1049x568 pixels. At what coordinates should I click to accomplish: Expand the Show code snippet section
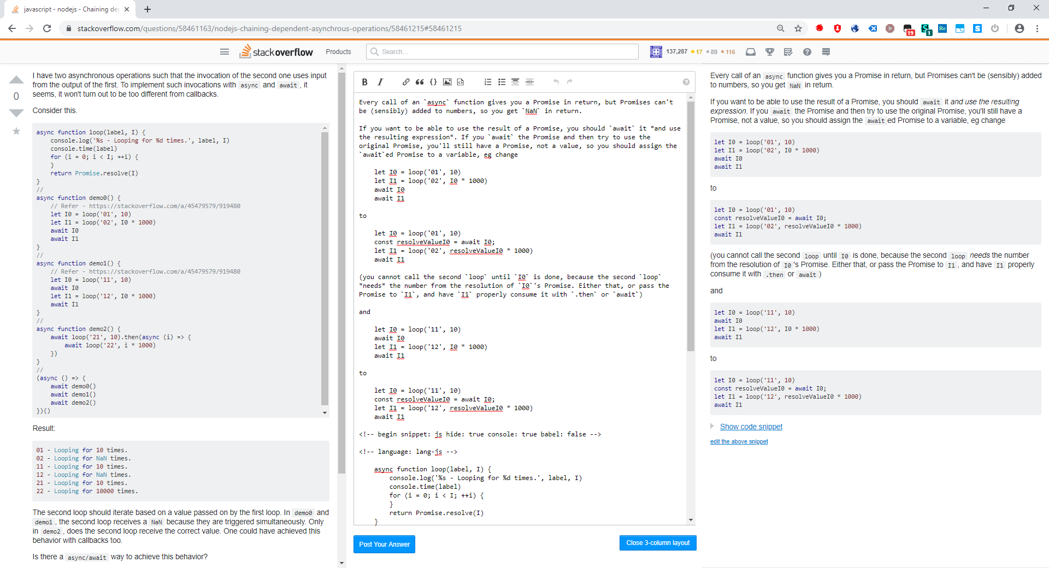point(751,427)
